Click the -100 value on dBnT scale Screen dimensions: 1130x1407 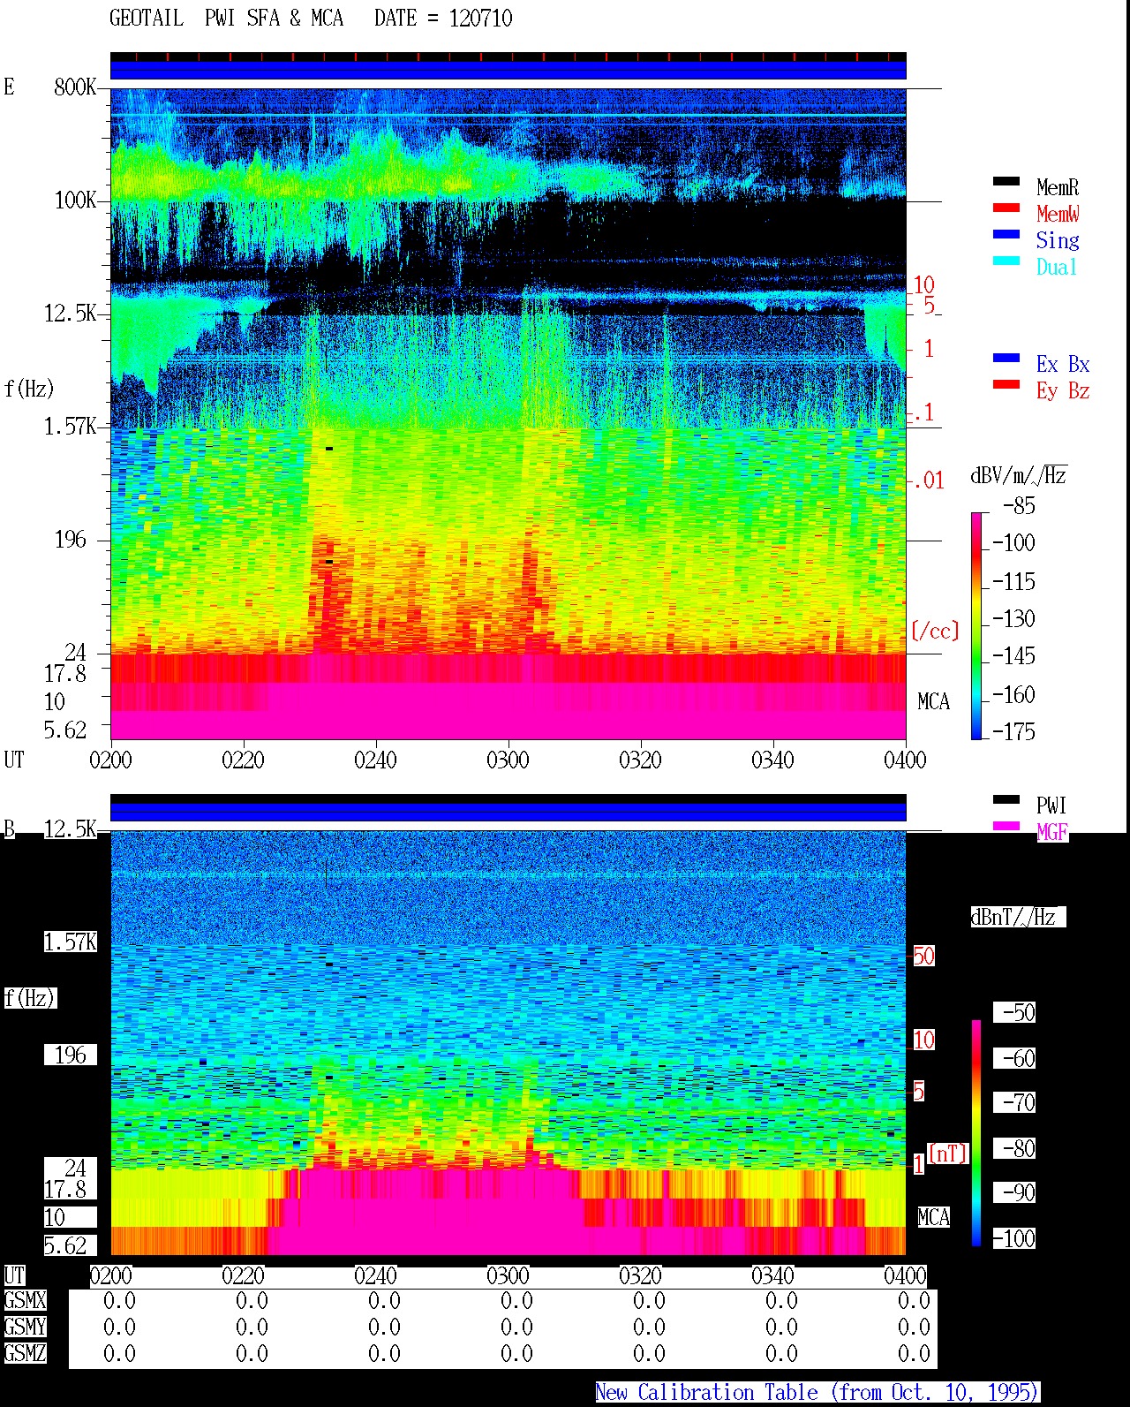click(1014, 1238)
